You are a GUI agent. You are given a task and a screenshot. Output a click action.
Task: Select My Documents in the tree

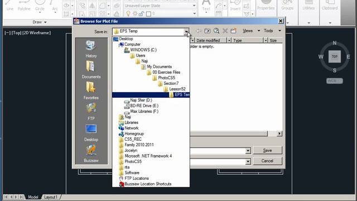(156, 66)
